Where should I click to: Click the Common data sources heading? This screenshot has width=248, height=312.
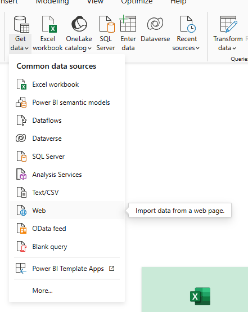point(56,66)
